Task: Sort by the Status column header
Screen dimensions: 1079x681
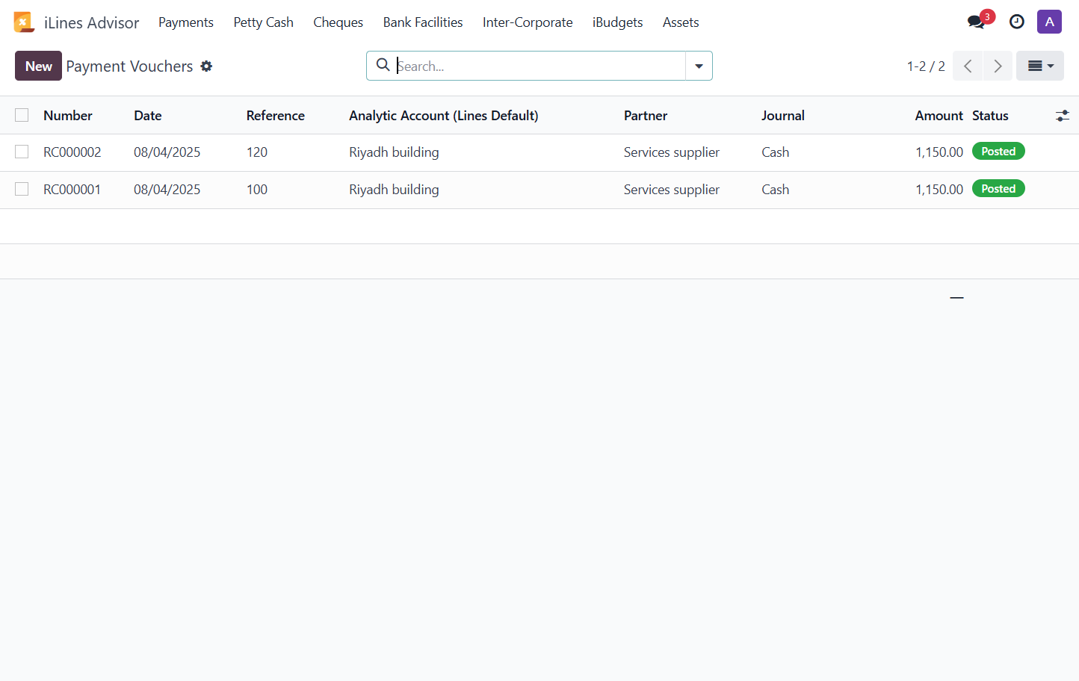Action: [990, 116]
